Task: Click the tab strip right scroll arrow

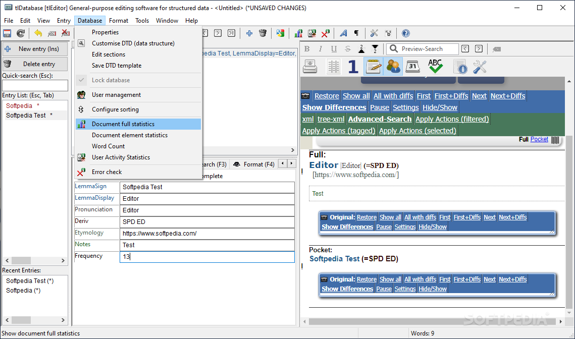Action: tap(291, 163)
